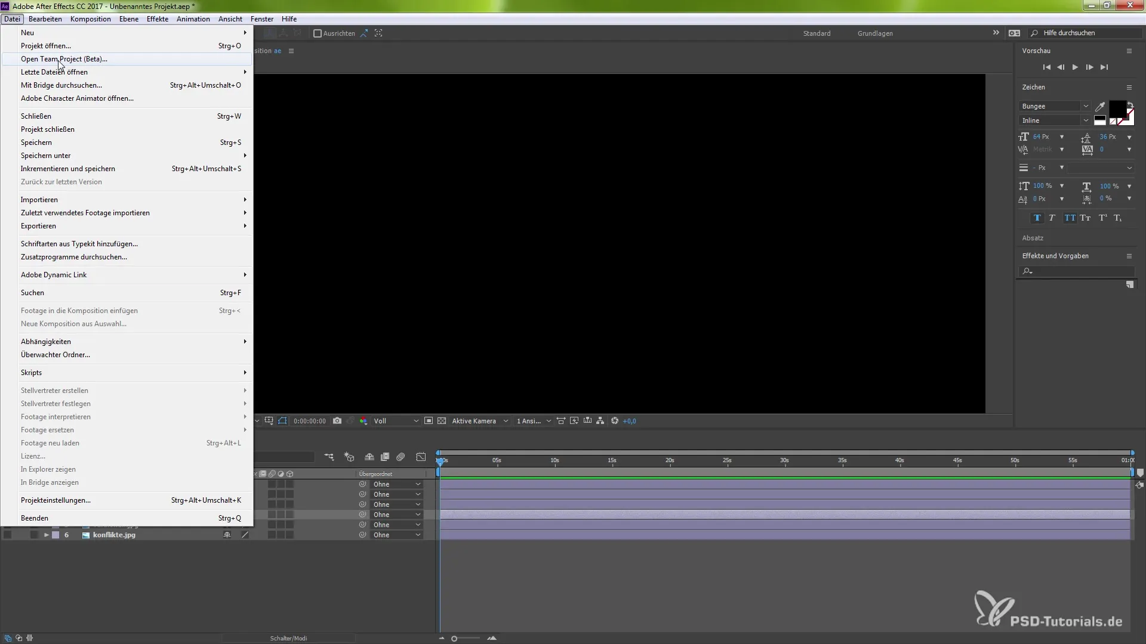Select the Grundlagen workspace
Image resolution: width=1146 pixels, height=644 pixels.
click(875, 33)
